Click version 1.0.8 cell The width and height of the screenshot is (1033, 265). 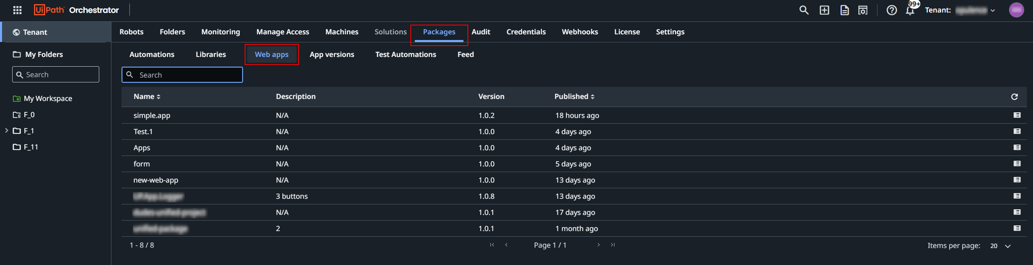486,196
